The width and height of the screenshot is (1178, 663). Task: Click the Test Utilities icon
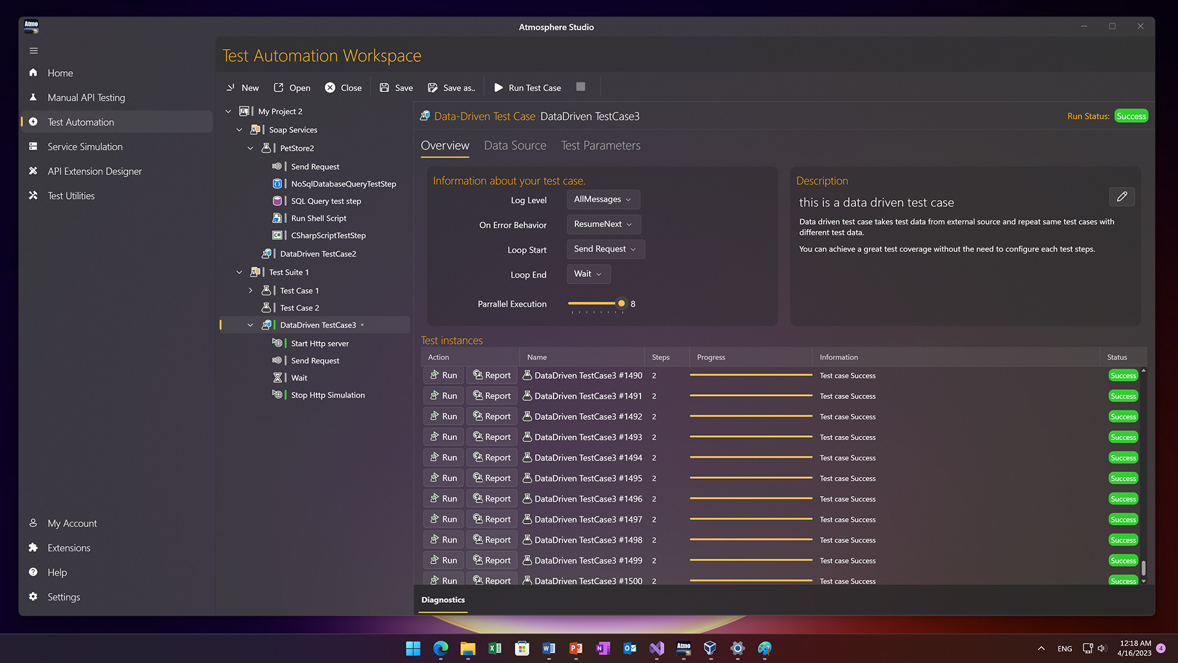point(34,195)
